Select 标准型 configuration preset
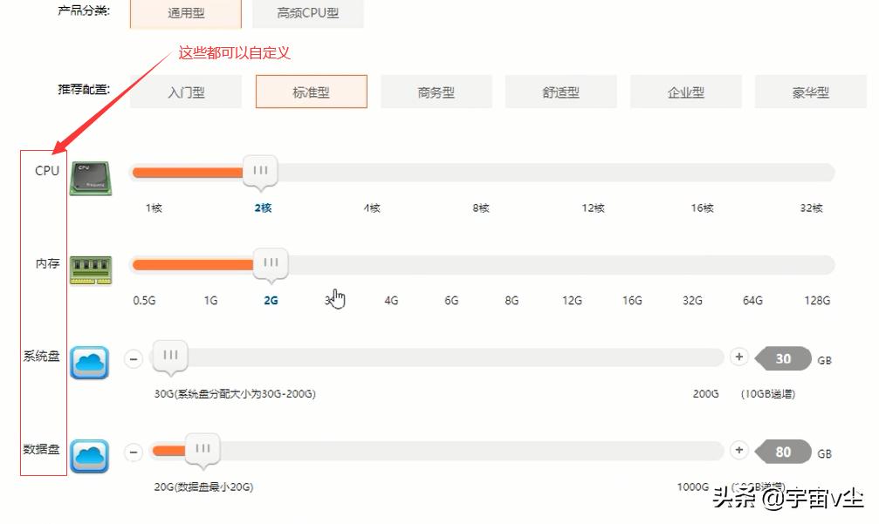The width and height of the screenshot is (879, 524). [x=311, y=91]
